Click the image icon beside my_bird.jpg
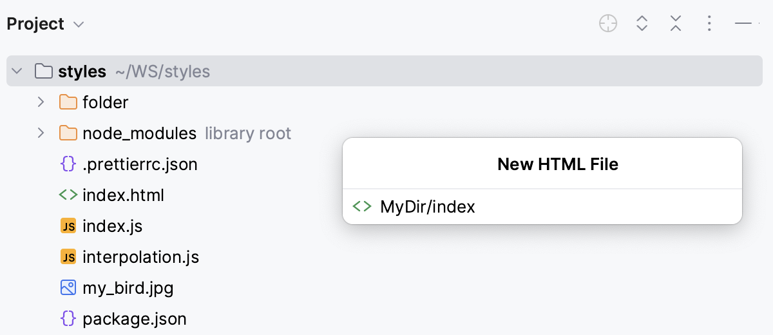The image size is (773, 335). (68, 287)
